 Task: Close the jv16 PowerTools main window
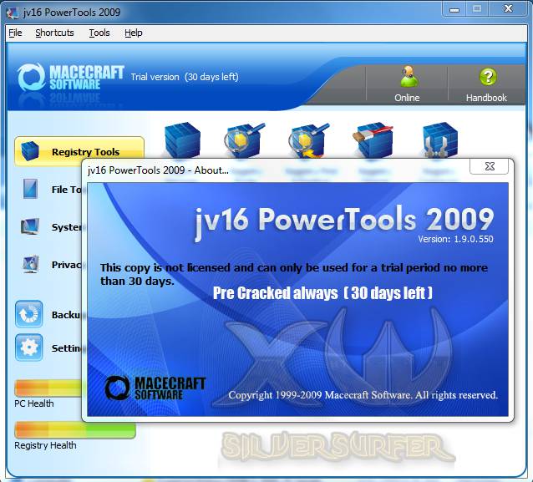click(x=508, y=9)
